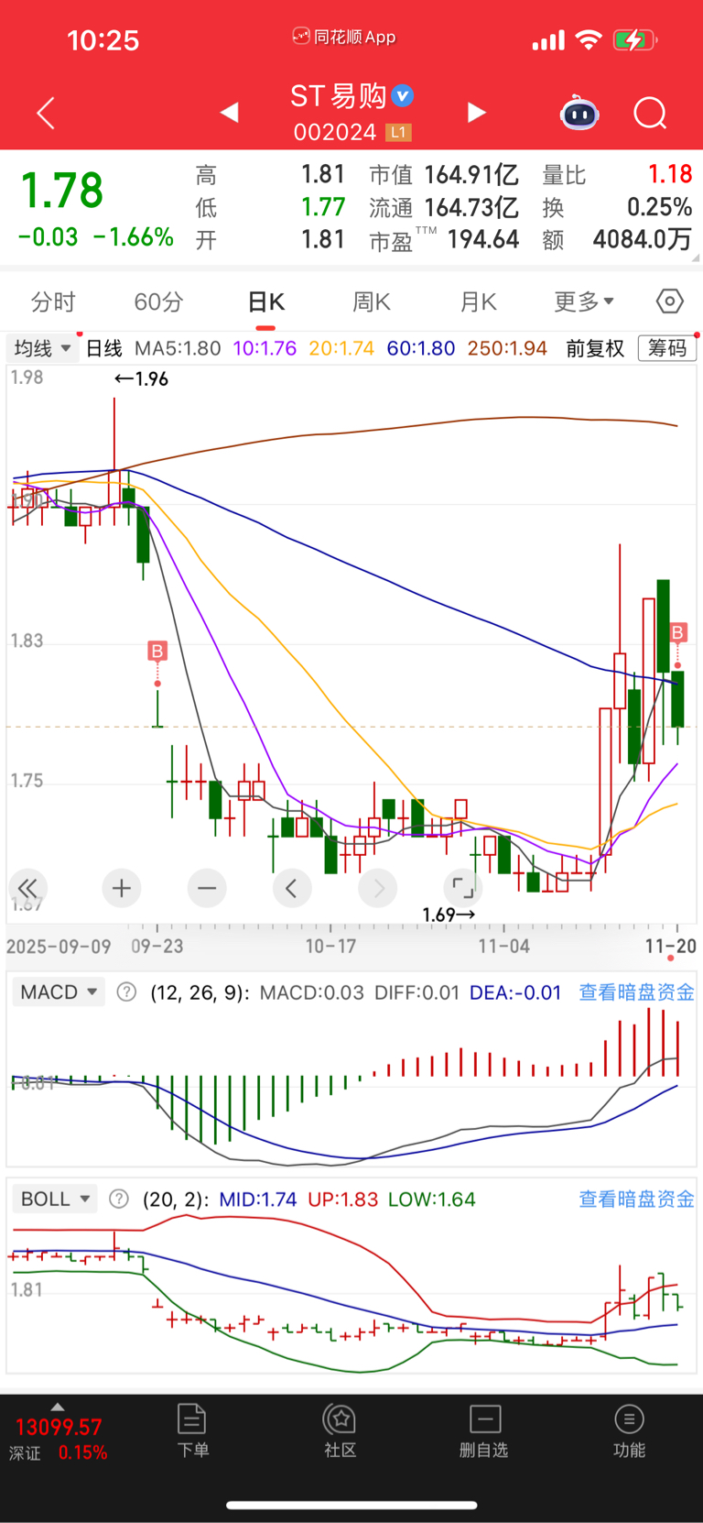Screen dimensions: 703x1523
Task: Expand the 更多 more periods dropdown
Action: (584, 301)
